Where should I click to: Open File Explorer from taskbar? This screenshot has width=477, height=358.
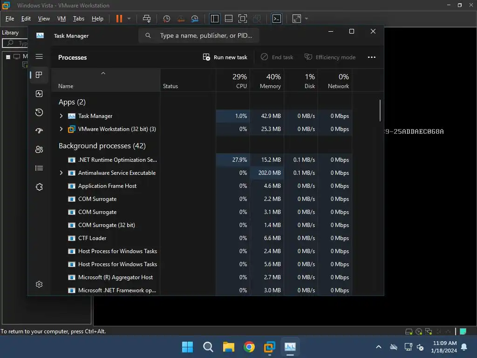click(x=228, y=347)
